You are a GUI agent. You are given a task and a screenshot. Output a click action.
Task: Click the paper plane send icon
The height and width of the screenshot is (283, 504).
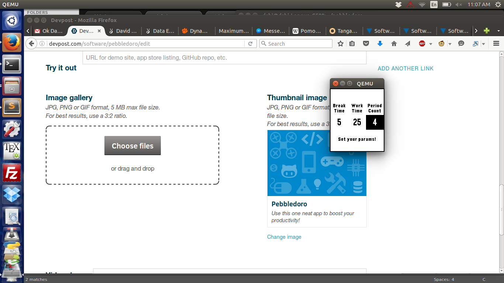pos(408,43)
